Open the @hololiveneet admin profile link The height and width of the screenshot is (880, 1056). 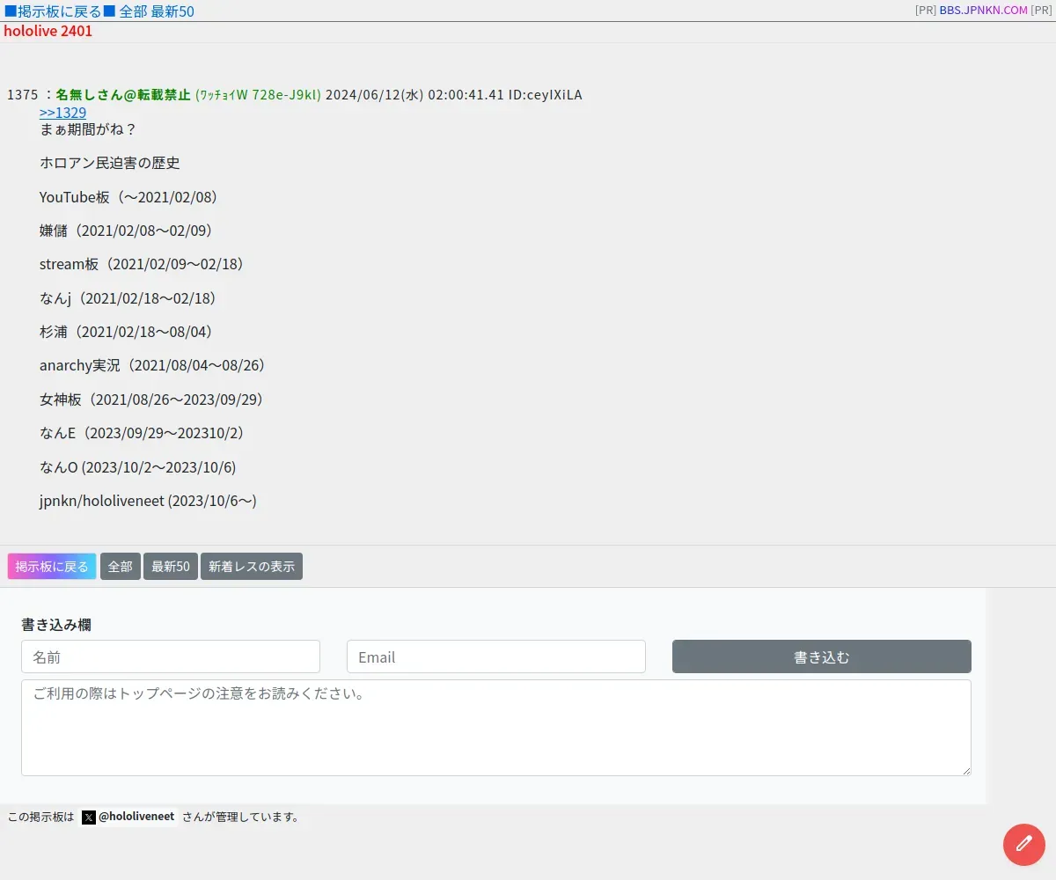(x=129, y=817)
